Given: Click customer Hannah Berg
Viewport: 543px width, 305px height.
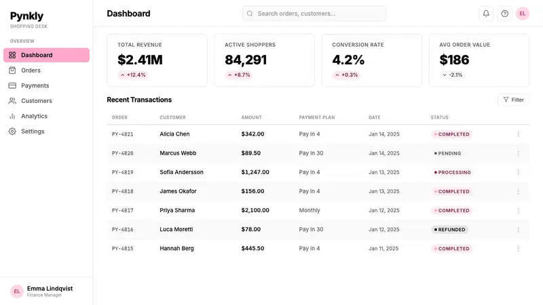Looking at the screenshot, I should pos(176,248).
